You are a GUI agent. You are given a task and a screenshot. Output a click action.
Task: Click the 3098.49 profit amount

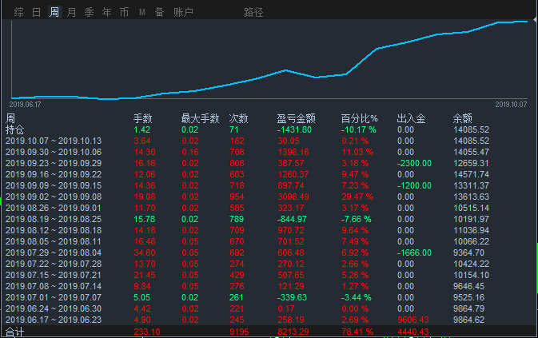293,197
